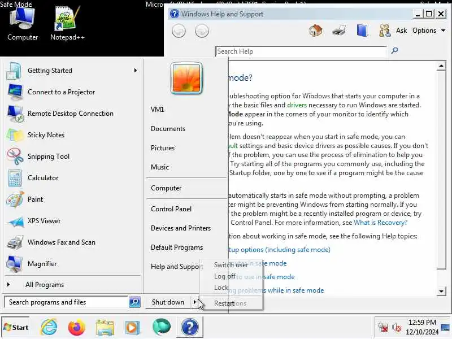The image size is (452, 339).
Task: Click the Help scrollbar up arrow
Action: point(441,66)
